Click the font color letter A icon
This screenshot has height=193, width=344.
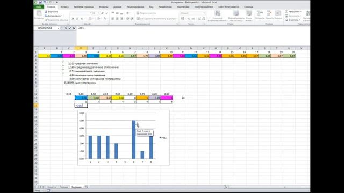tap(105, 19)
